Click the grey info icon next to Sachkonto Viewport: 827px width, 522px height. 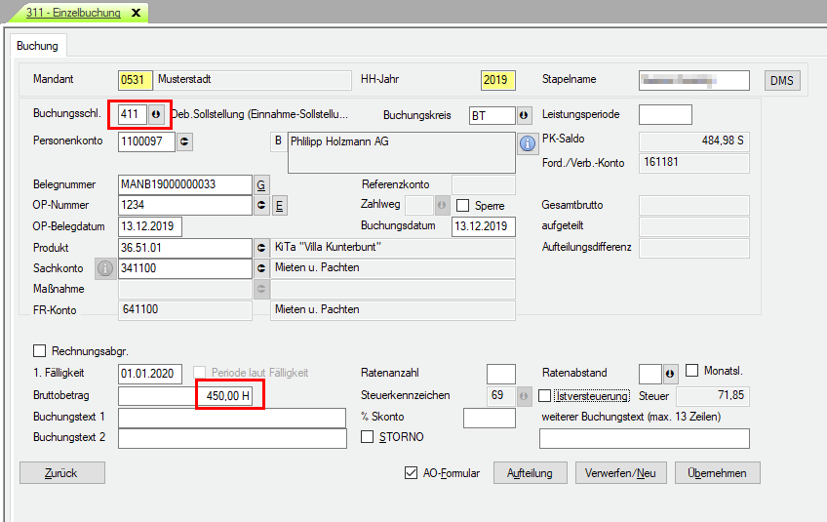coord(105,268)
